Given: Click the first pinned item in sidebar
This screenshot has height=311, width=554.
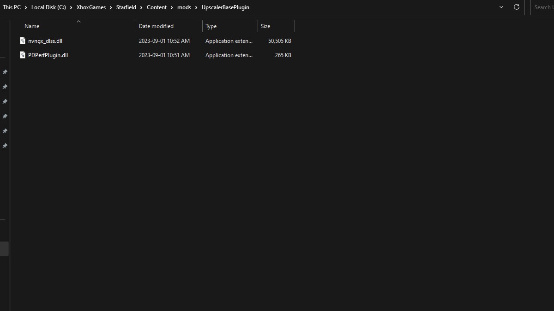Looking at the screenshot, I should click(5, 72).
